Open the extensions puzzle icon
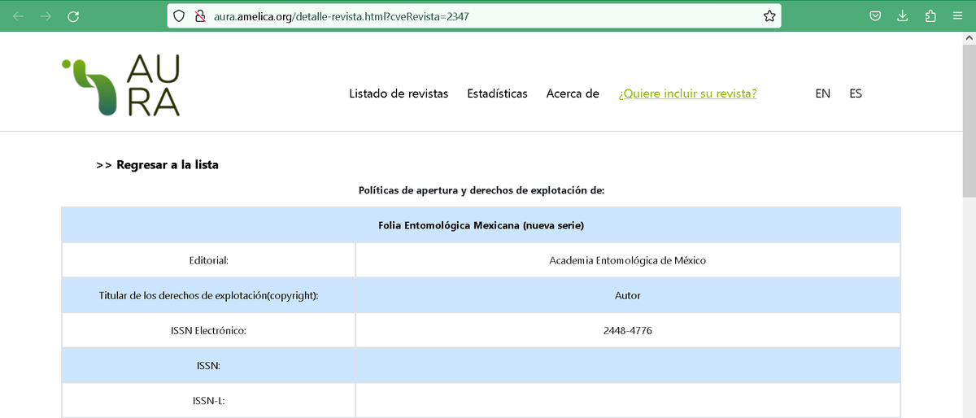The image size is (976, 418). click(930, 16)
